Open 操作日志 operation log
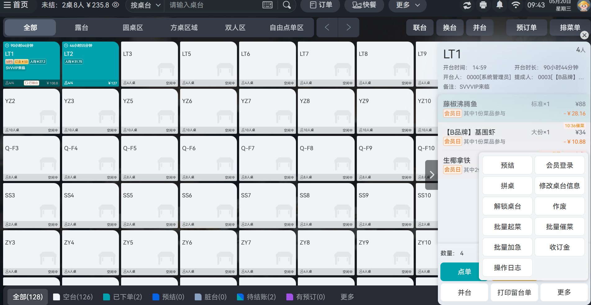This screenshot has width=591, height=305. [x=507, y=268]
